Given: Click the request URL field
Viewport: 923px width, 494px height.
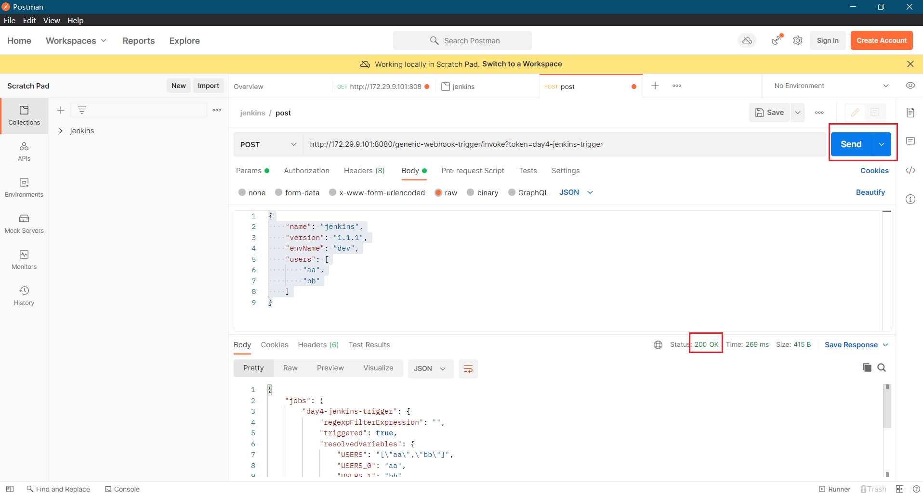Looking at the screenshot, I should [x=564, y=144].
